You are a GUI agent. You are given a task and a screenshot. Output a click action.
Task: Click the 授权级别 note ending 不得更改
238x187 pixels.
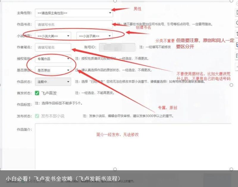pos(112,58)
